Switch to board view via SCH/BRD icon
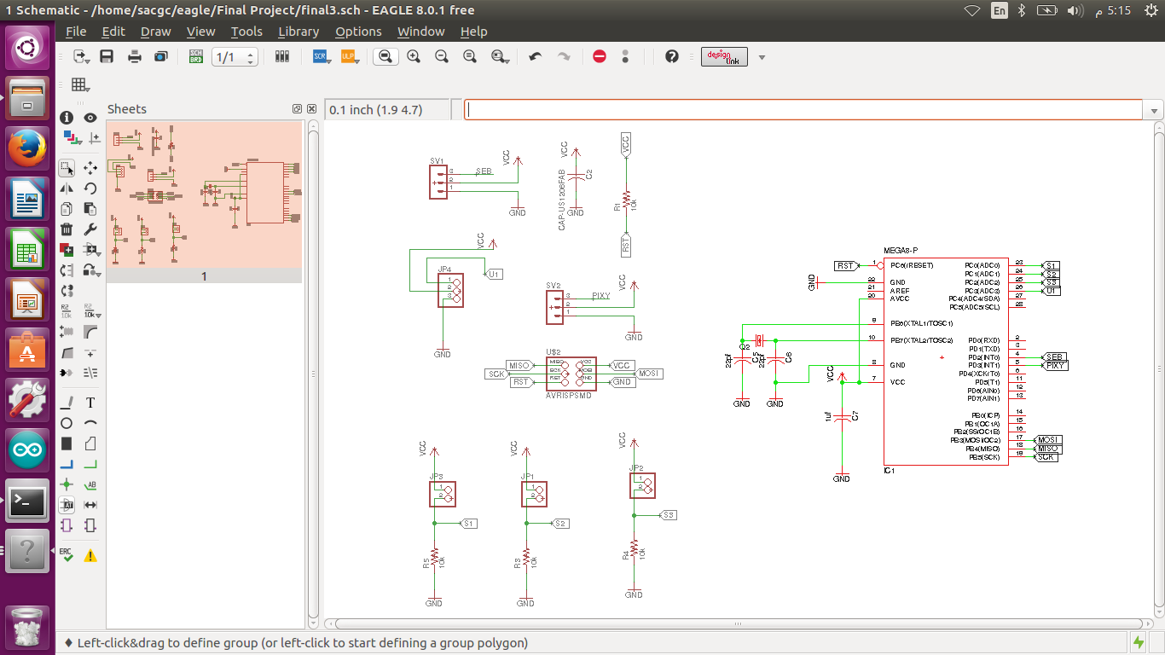 tap(195, 57)
